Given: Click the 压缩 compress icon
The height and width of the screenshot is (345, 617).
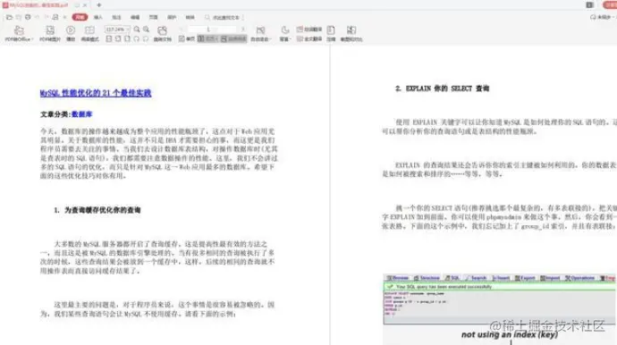Looking at the screenshot, I should [331, 30].
